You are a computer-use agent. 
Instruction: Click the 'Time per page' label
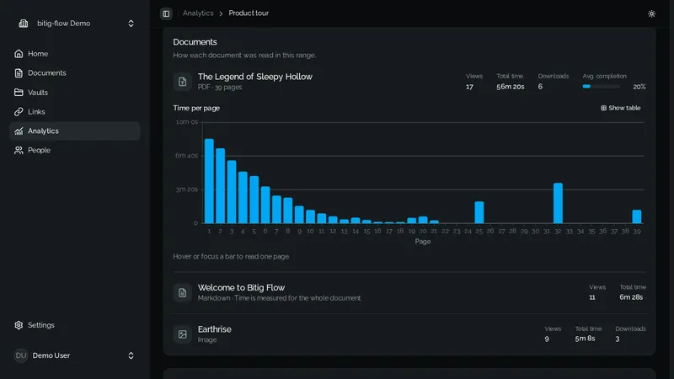click(196, 109)
